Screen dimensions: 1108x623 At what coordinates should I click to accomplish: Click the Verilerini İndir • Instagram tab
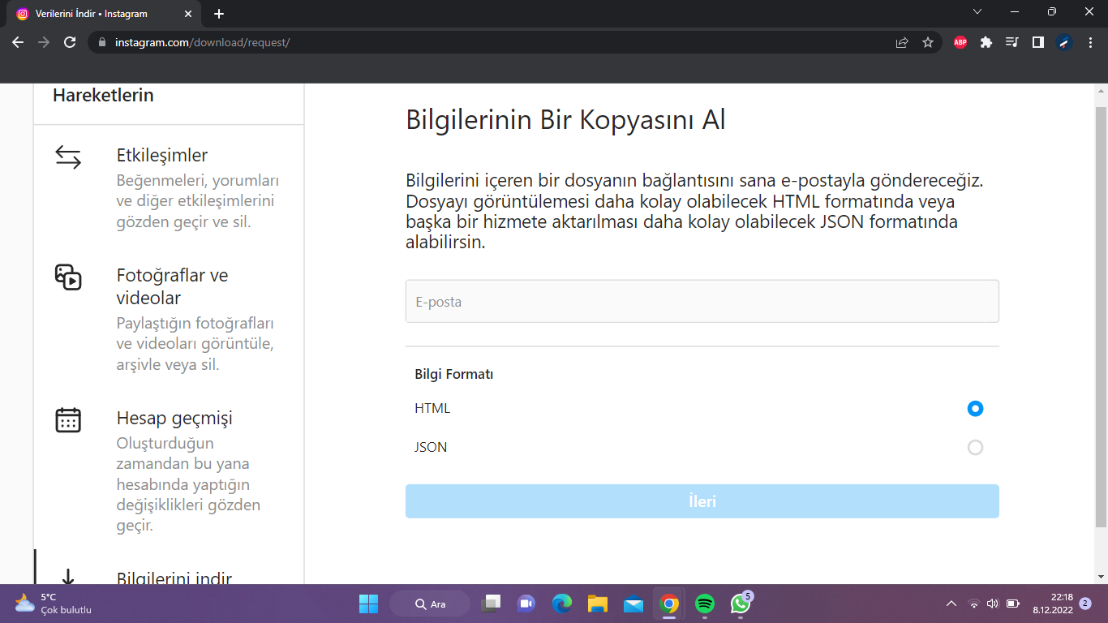(104, 14)
